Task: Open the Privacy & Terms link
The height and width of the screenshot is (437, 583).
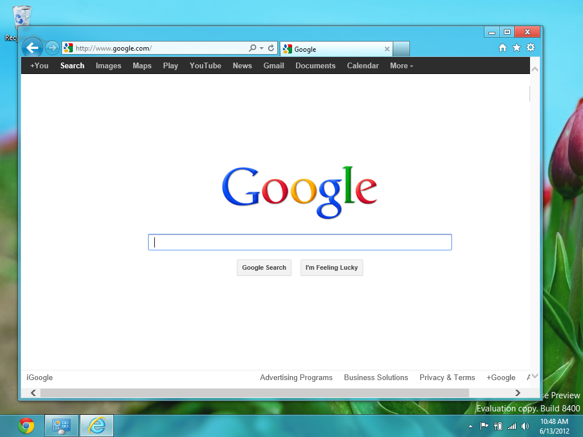Action: point(447,377)
